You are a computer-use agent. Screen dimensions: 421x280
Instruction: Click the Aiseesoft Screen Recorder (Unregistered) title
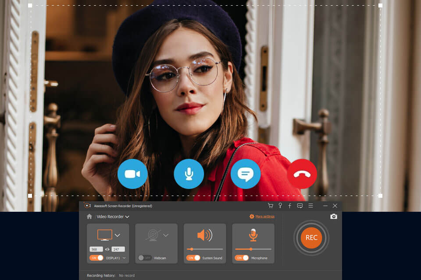point(123,206)
